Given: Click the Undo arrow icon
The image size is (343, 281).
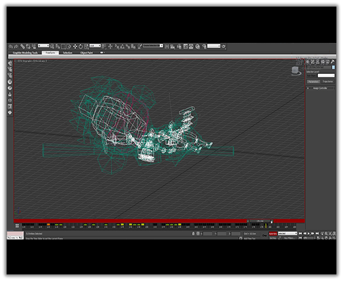Looking at the screenshot, I should (x=11, y=46).
